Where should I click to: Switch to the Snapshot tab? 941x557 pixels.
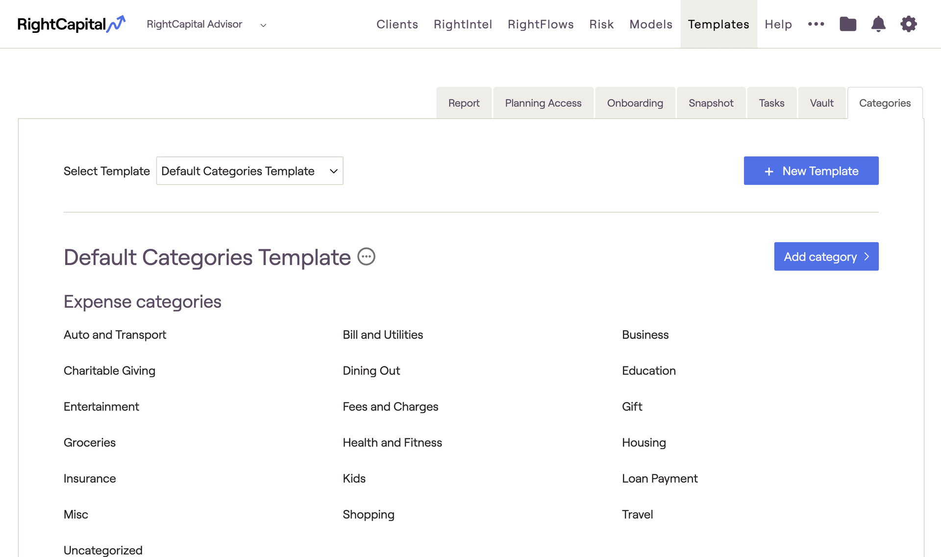coord(711,103)
